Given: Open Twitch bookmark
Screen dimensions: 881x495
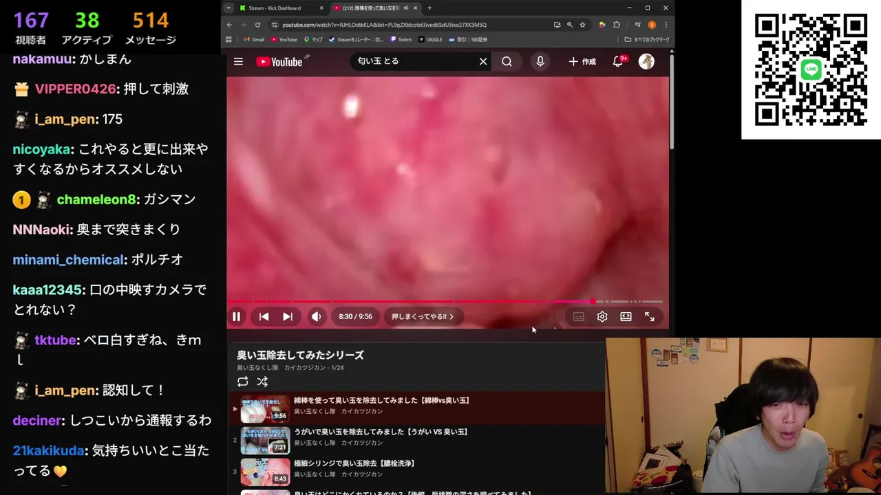Looking at the screenshot, I should [x=401, y=40].
